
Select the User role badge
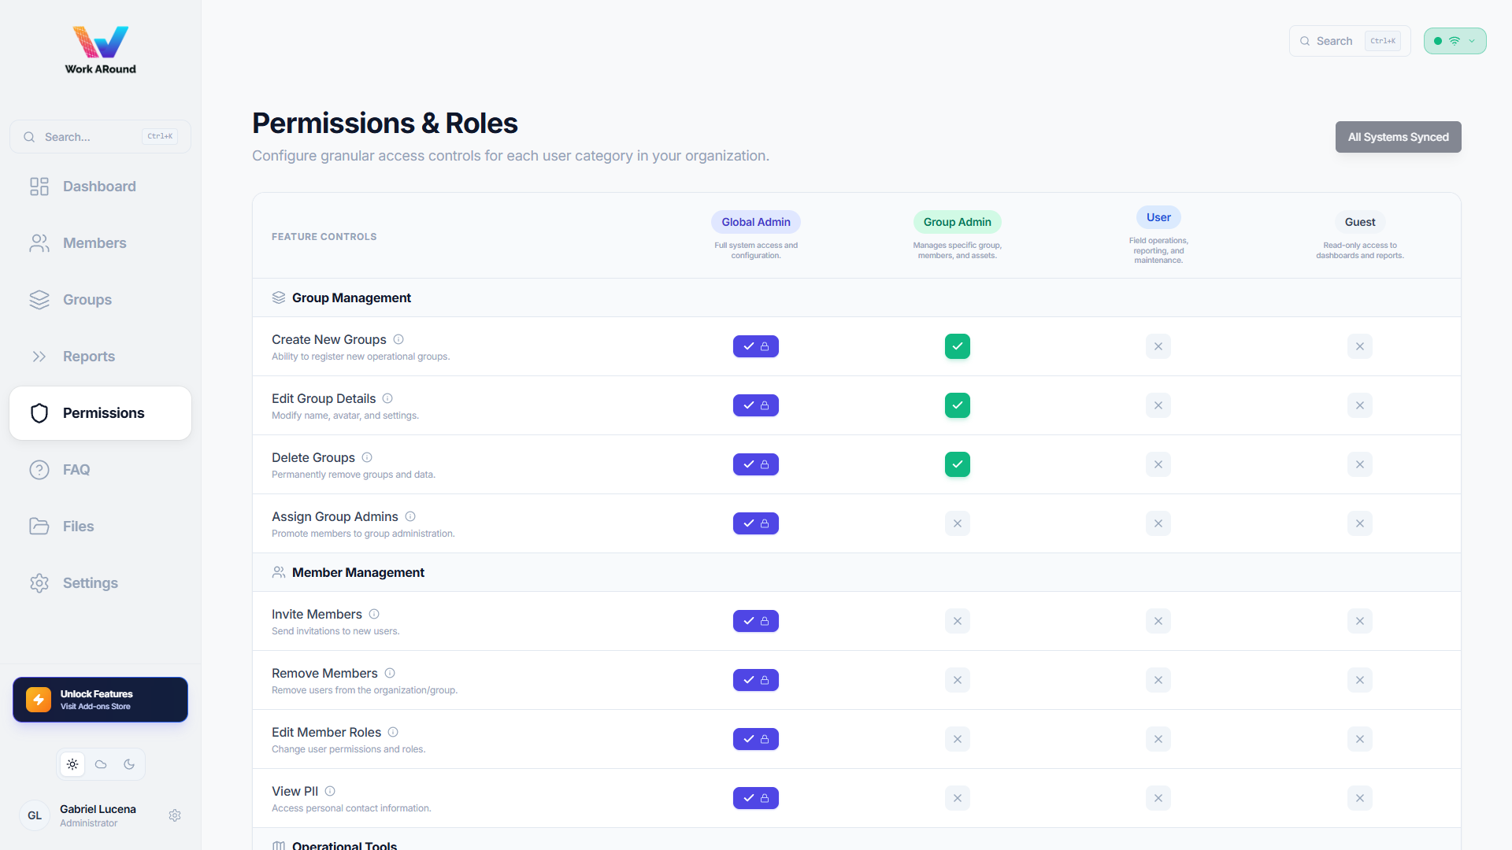click(x=1158, y=217)
